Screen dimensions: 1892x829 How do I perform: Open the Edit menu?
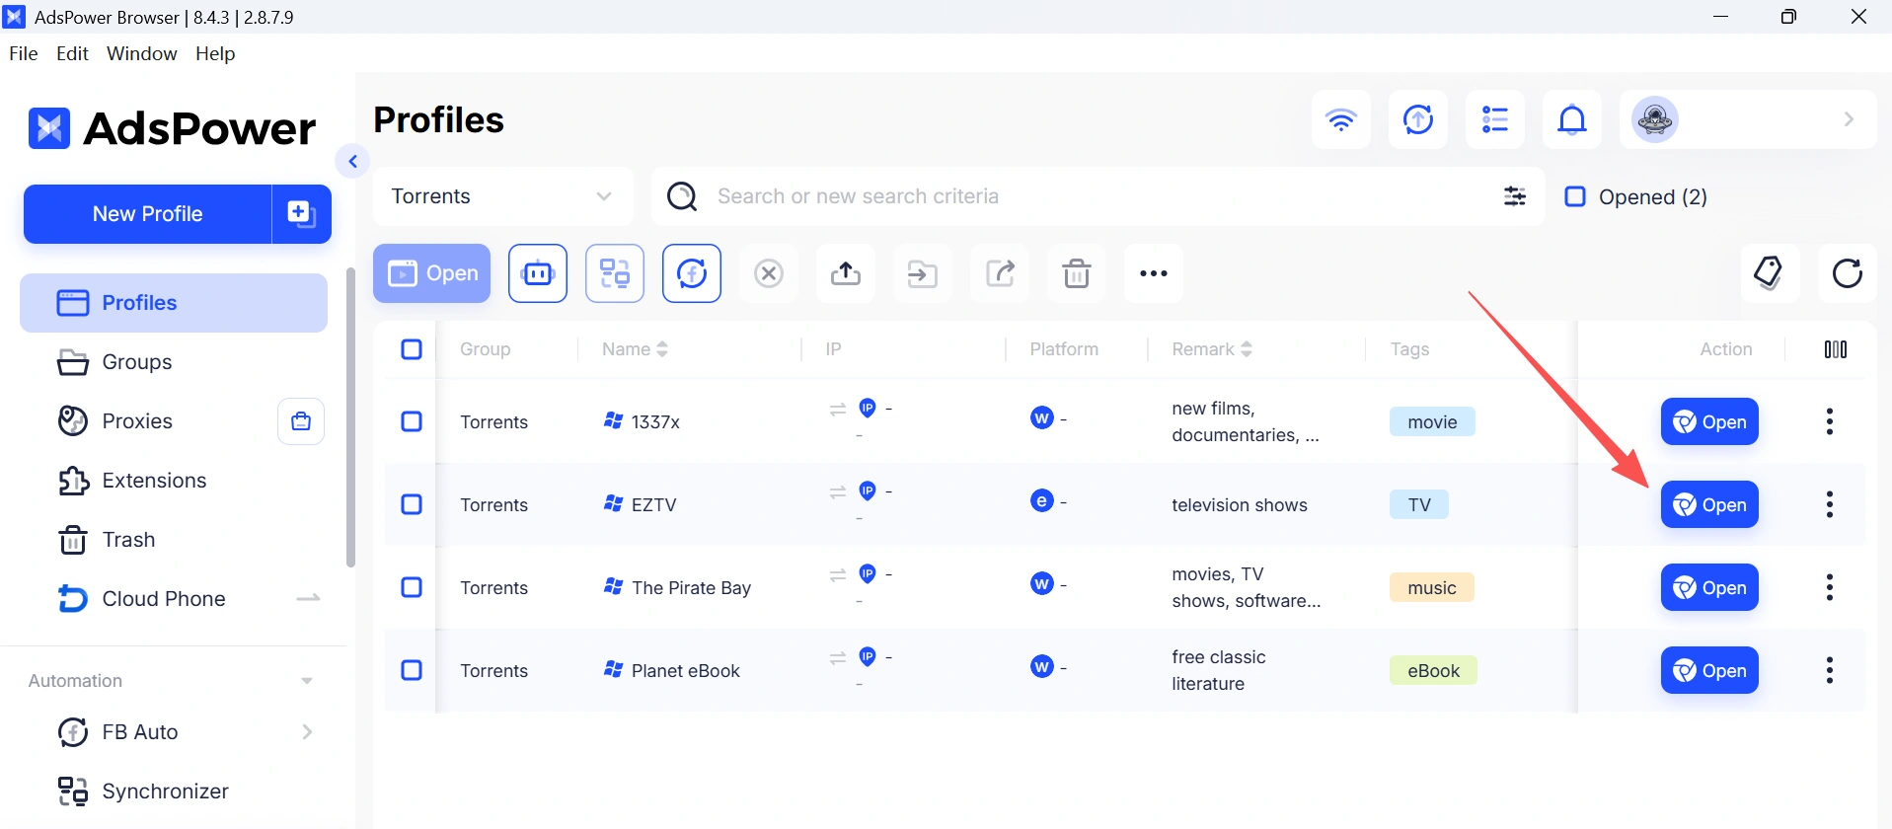pyautogui.click(x=73, y=53)
